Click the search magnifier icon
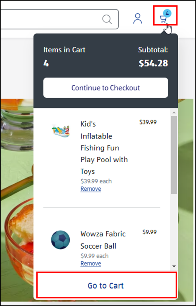 pos(107,19)
